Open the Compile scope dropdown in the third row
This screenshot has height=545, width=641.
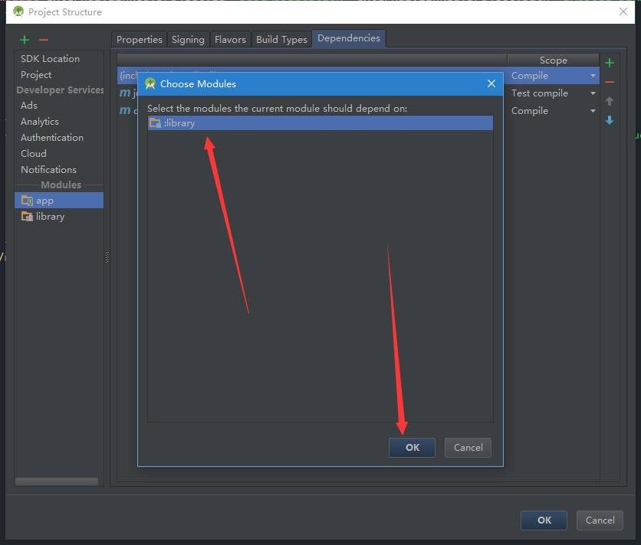tap(593, 111)
